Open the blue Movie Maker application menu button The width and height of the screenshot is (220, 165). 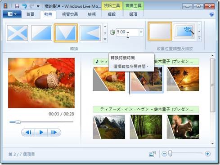[x=12, y=14]
